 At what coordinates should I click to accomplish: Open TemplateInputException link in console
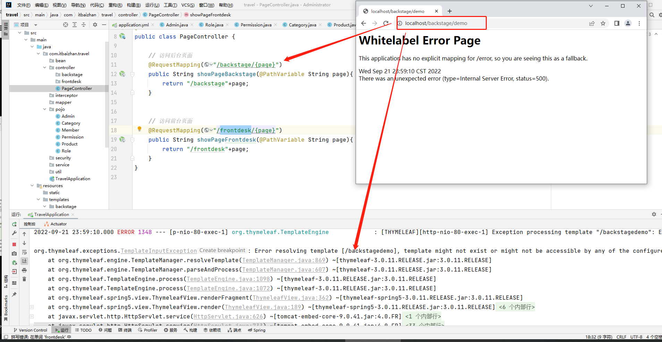tap(159, 251)
